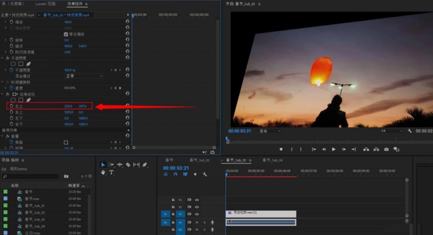Uncheck the 等比缩放 uniform scale checkbox

(66, 34)
